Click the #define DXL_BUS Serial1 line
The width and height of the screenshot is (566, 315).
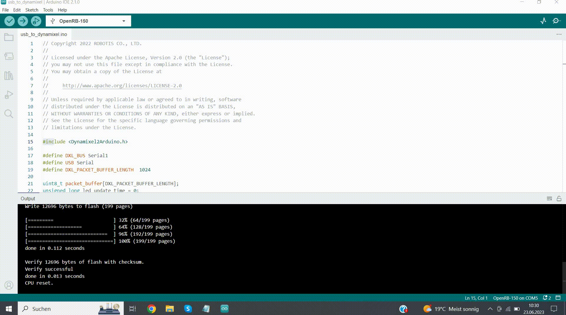click(x=75, y=155)
